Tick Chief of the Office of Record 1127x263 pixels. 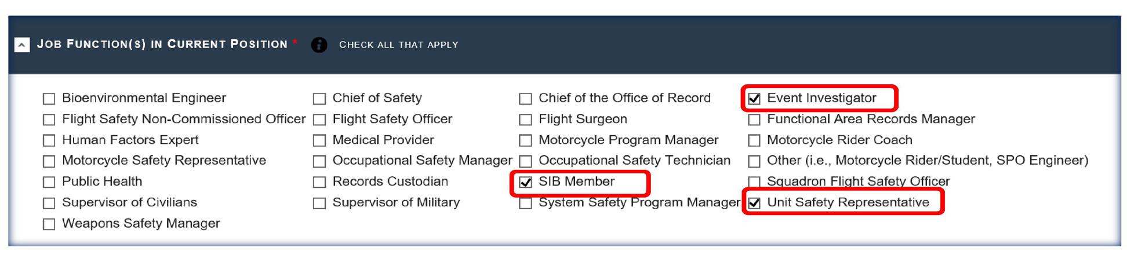(x=525, y=99)
